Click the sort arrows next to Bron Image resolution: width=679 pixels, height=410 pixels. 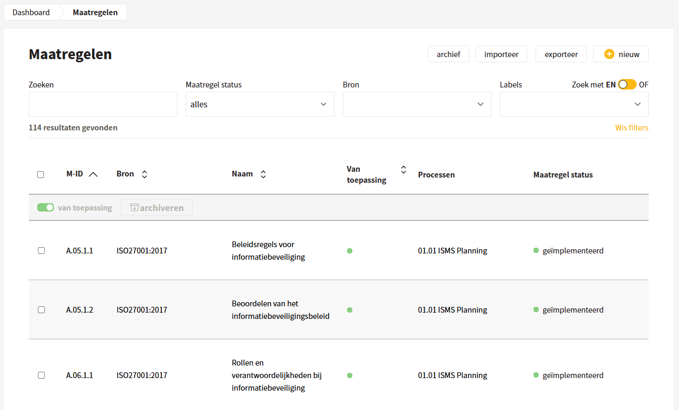[144, 174]
